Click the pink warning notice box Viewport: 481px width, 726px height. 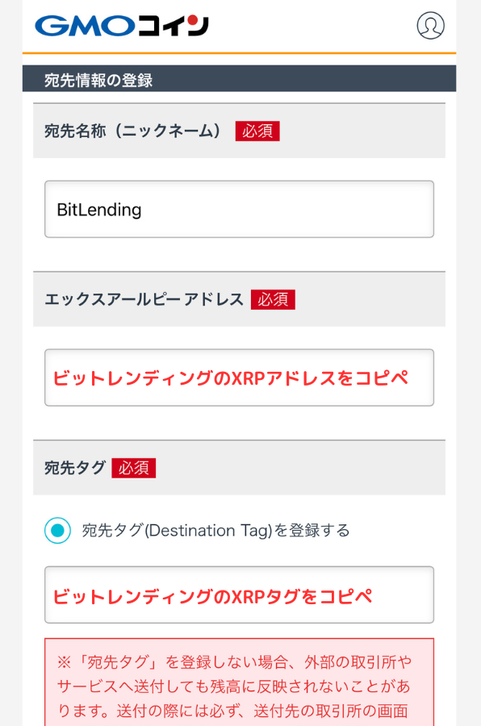pyautogui.click(x=239, y=682)
